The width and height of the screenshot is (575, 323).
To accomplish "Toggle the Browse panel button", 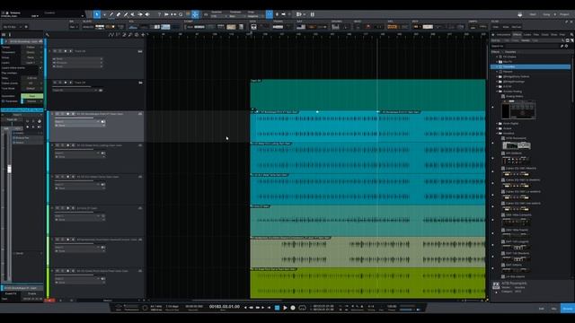I will pyautogui.click(x=568, y=309).
